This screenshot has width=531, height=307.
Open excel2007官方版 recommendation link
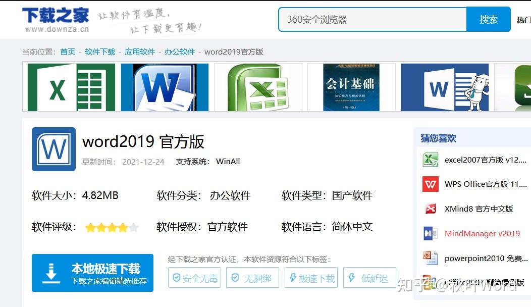485,160
